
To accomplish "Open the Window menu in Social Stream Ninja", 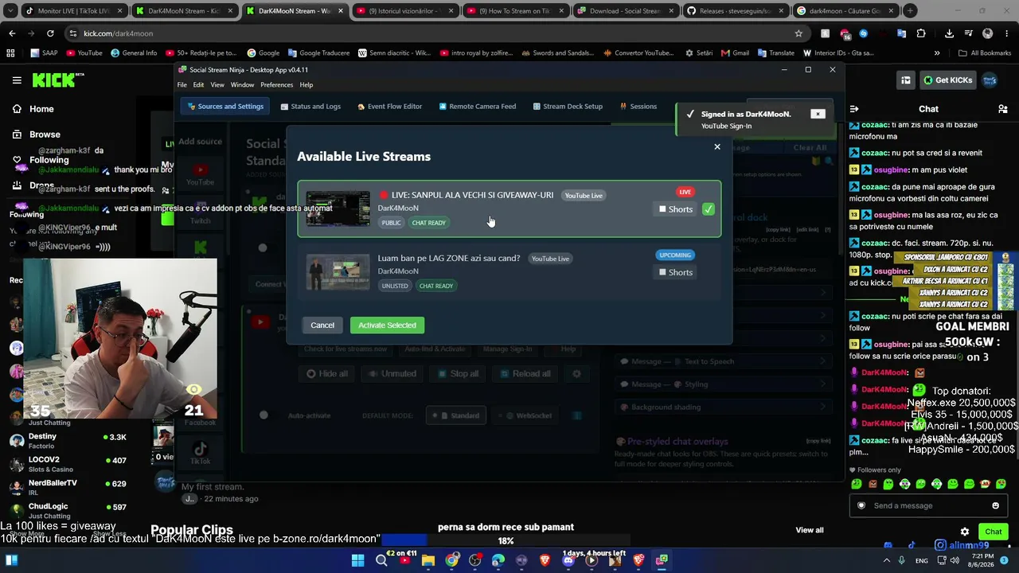I will [242, 84].
